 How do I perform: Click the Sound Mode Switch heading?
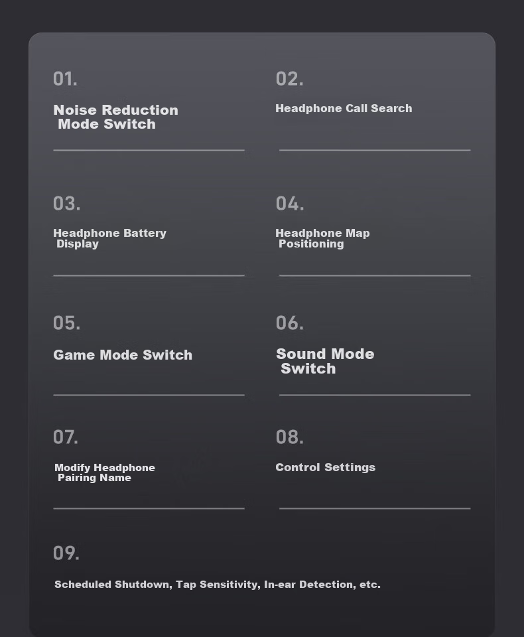click(325, 361)
